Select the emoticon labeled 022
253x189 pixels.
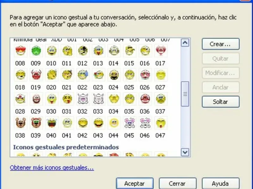(x=83, y=75)
